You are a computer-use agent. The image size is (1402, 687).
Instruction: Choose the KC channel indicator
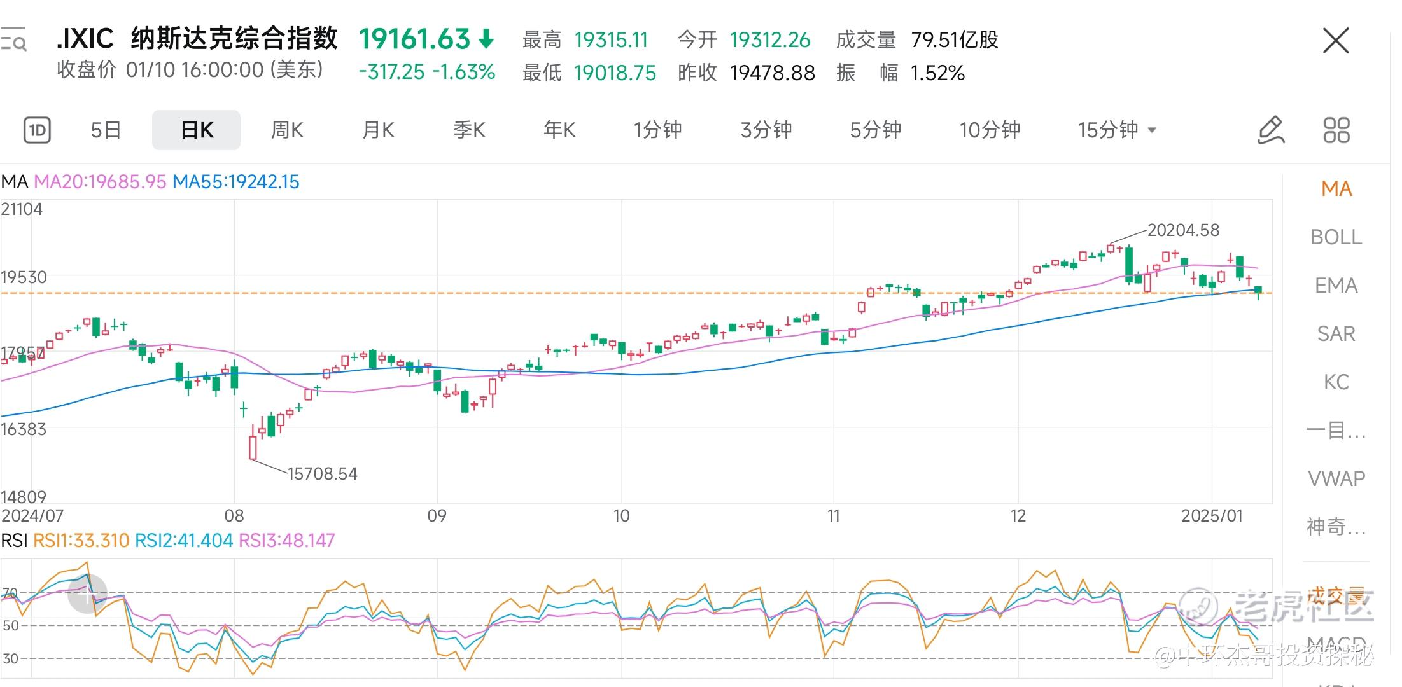[x=1336, y=382]
